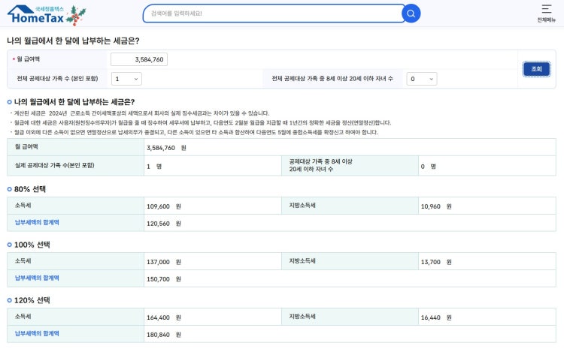564x349 pixels.
Task: Select the 13,700 원 지방소득세 value
Action: tap(436, 262)
